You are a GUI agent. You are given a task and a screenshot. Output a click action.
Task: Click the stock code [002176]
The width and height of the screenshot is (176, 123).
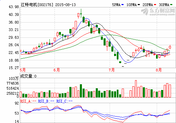[x=45, y=5]
